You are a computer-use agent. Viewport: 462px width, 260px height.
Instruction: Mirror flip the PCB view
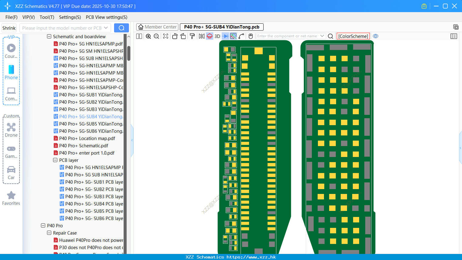pos(202,36)
